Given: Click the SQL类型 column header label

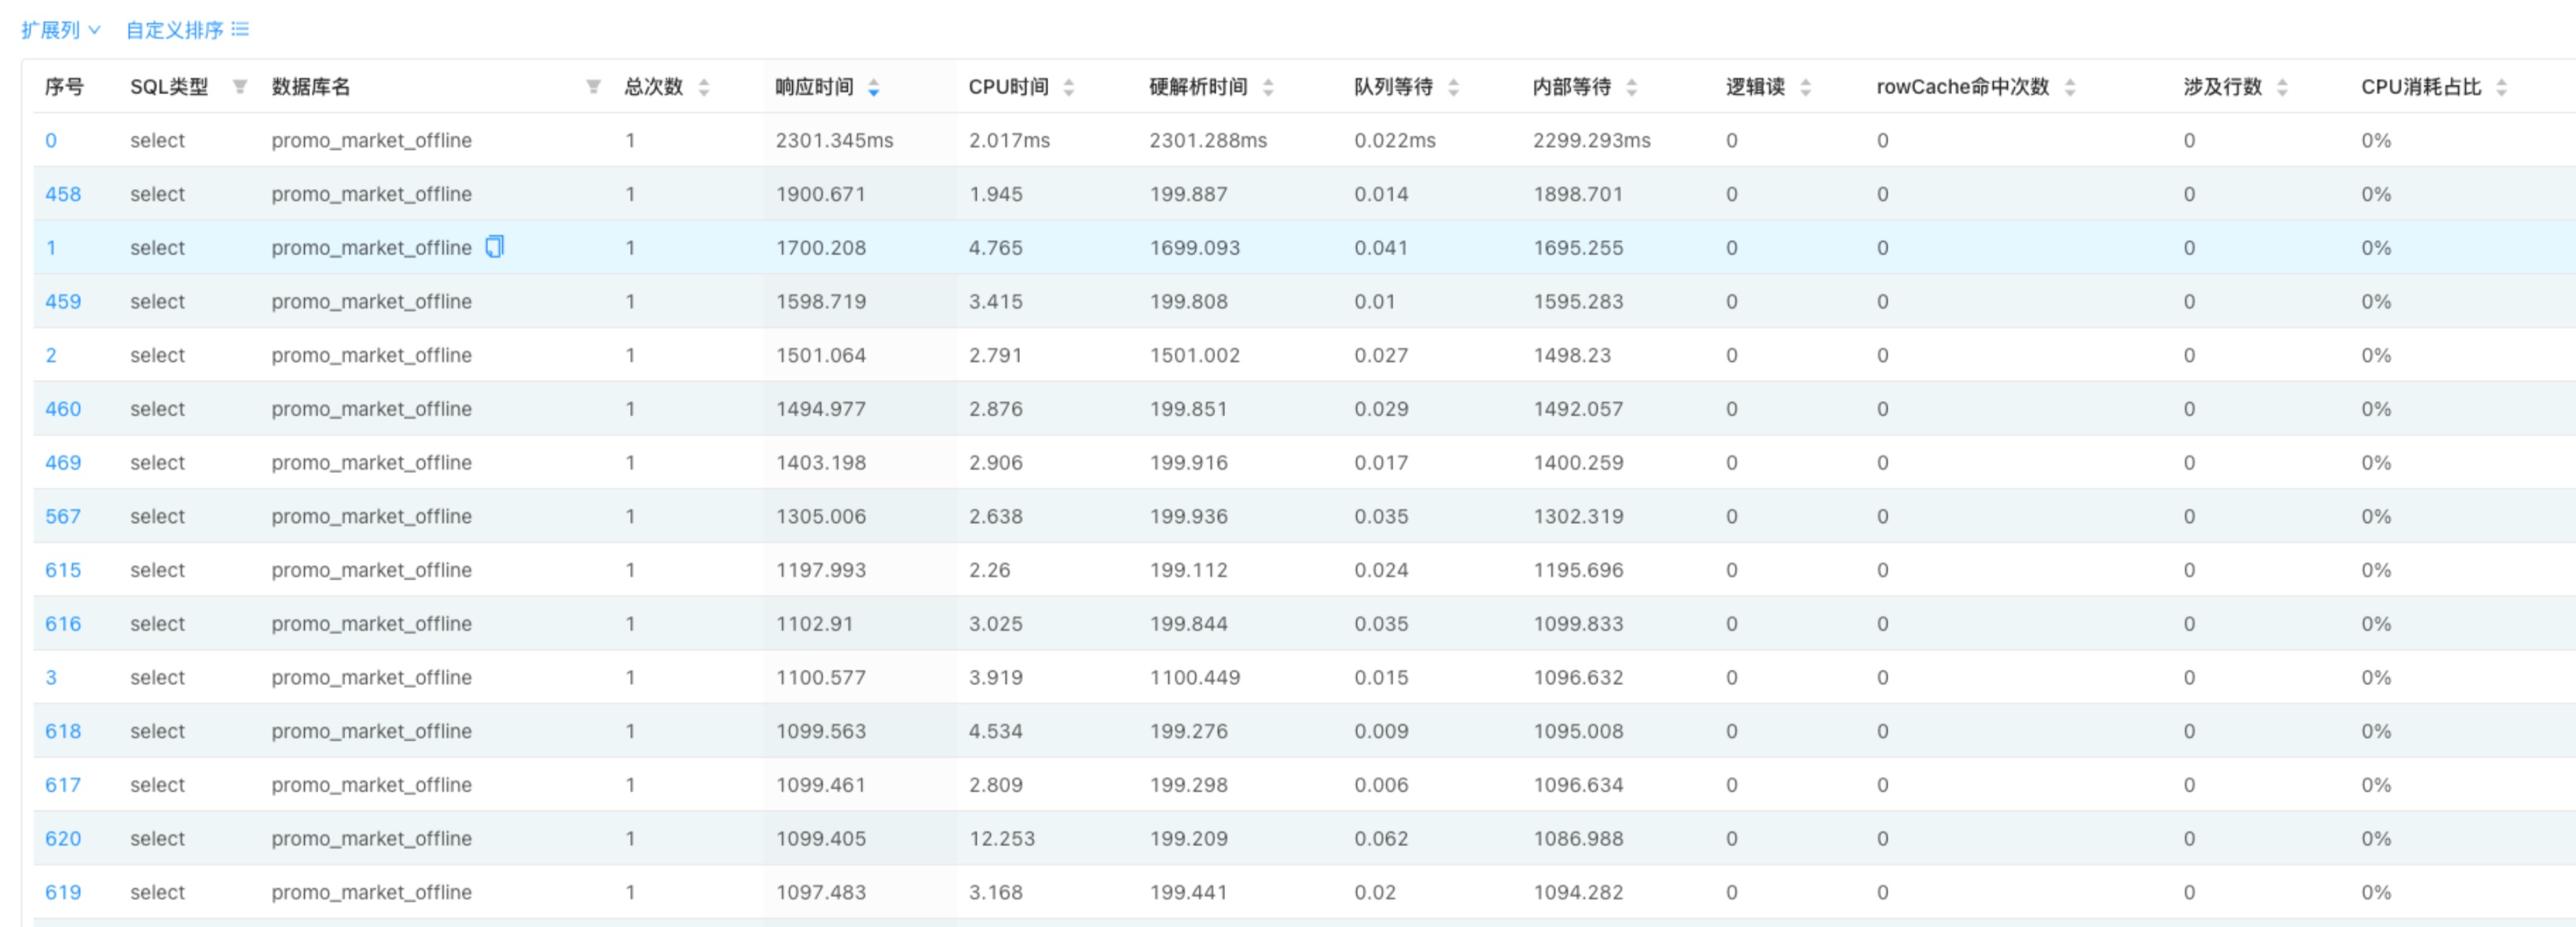Looking at the screenshot, I should (169, 87).
